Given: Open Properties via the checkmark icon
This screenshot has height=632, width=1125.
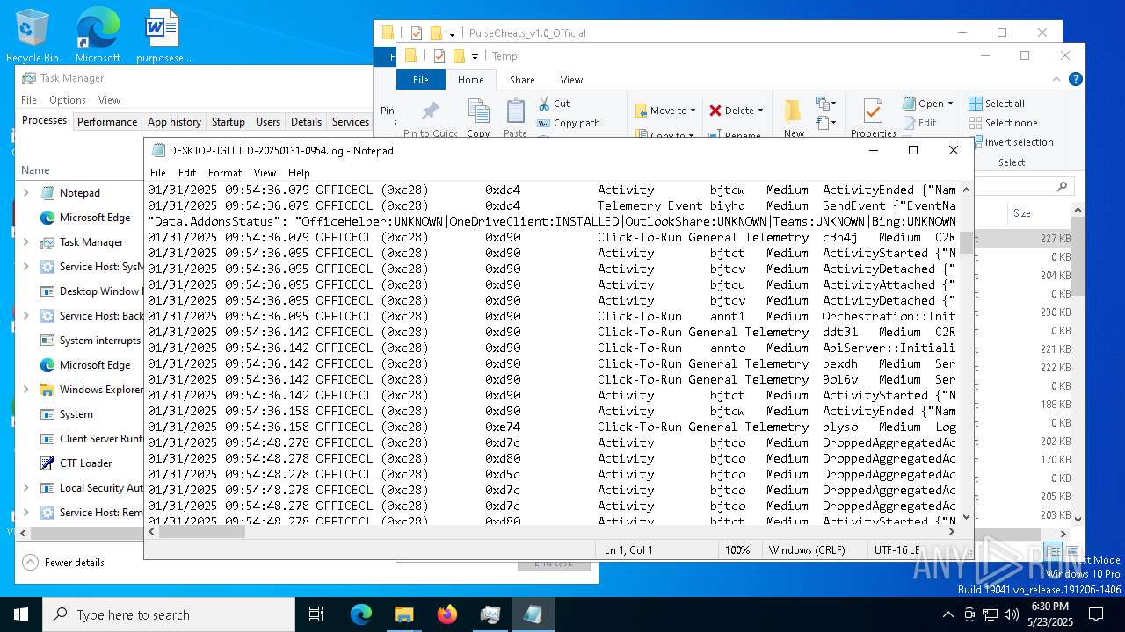Looking at the screenshot, I should (873, 111).
